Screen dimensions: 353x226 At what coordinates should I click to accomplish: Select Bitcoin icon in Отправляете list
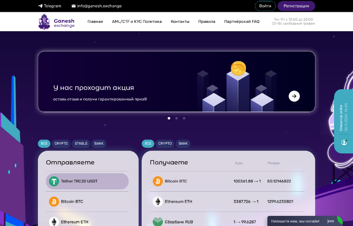pyautogui.click(x=54, y=201)
